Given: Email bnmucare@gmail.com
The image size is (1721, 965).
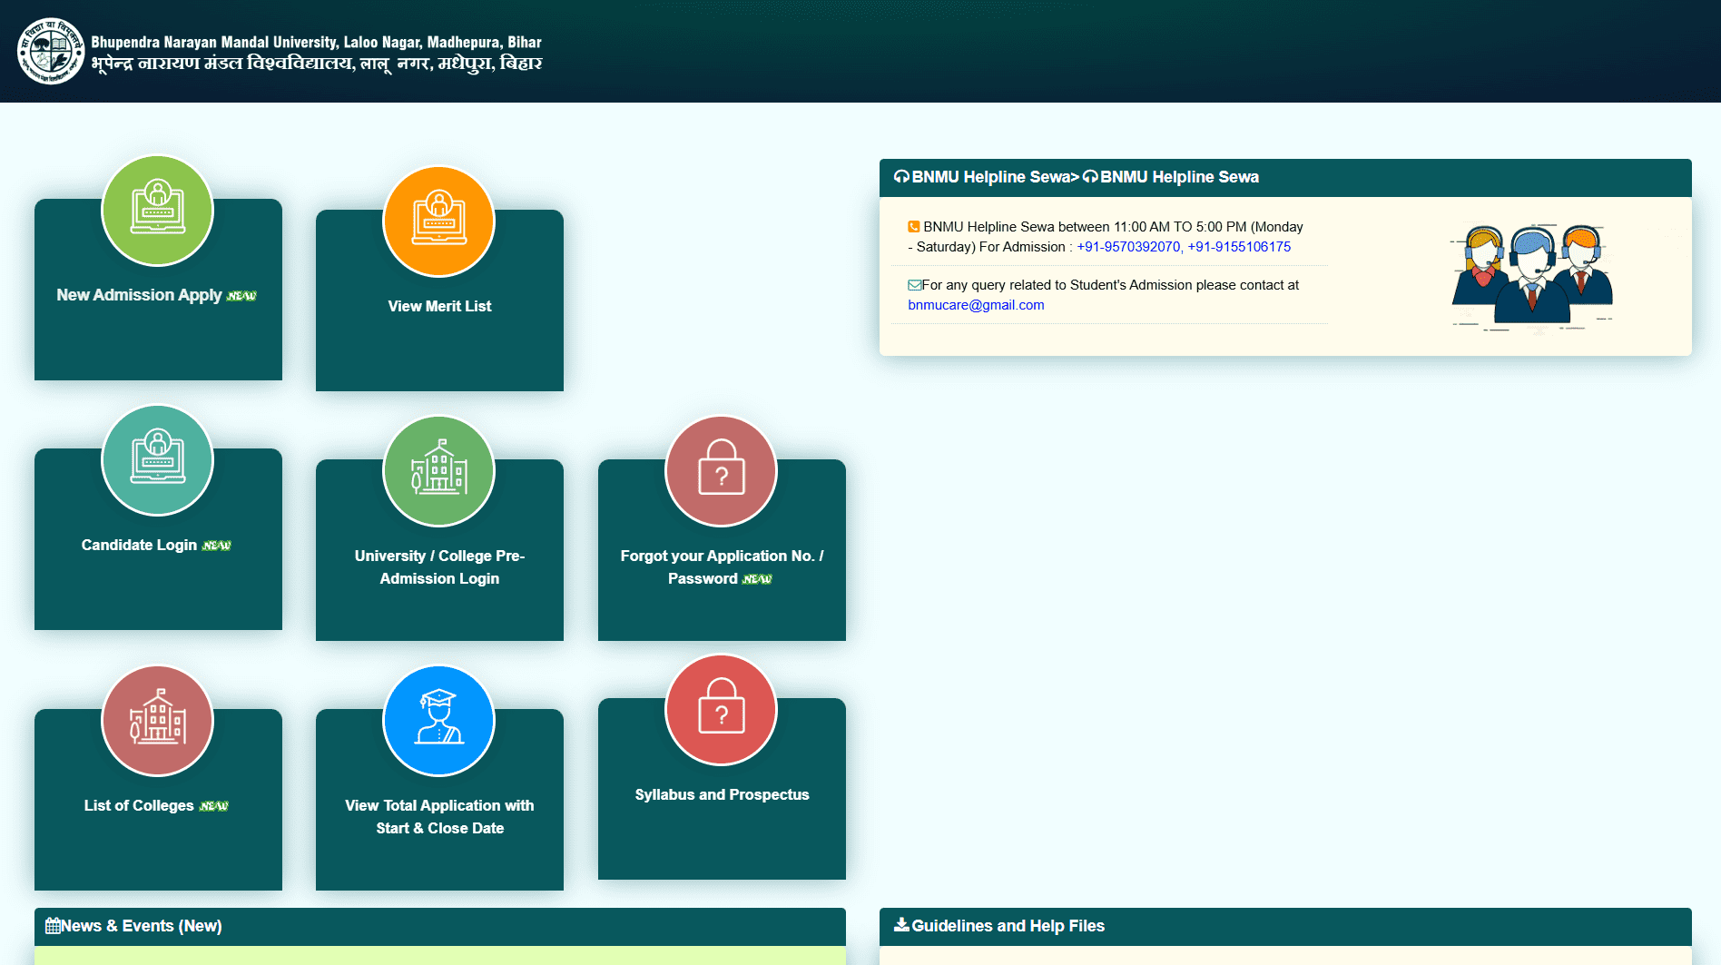Looking at the screenshot, I should point(976,305).
